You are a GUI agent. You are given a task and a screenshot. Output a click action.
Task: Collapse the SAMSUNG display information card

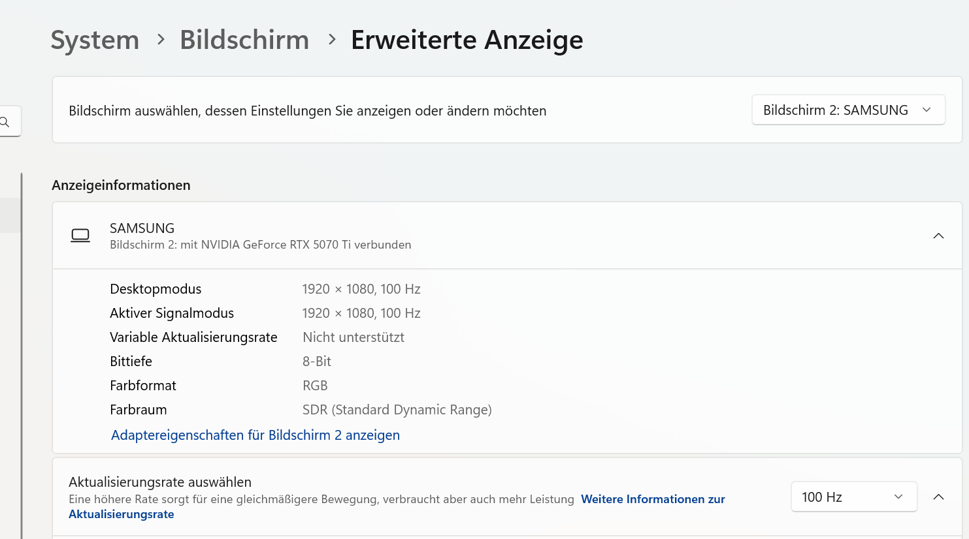point(939,236)
